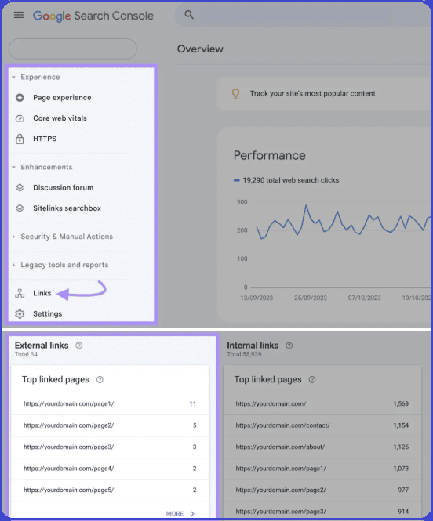Expand Legacy tools and reports section
This screenshot has width=433, height=521.
pos(13,265)
